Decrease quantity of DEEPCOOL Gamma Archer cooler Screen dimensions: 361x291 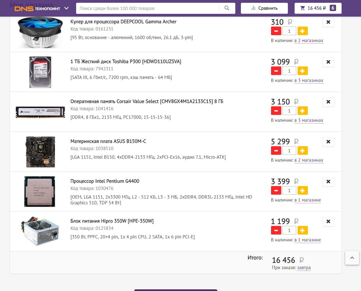[276, 31]
